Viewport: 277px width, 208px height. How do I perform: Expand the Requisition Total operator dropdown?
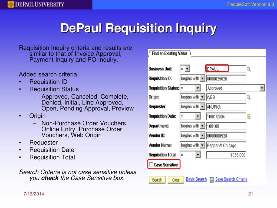(190, 155)
